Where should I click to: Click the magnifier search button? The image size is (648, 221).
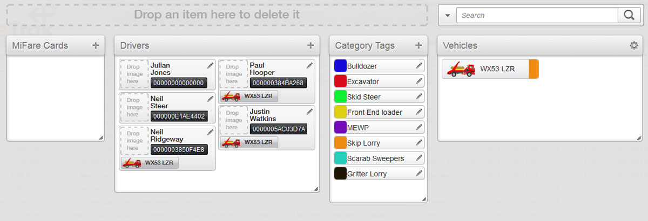pos(628,15)
